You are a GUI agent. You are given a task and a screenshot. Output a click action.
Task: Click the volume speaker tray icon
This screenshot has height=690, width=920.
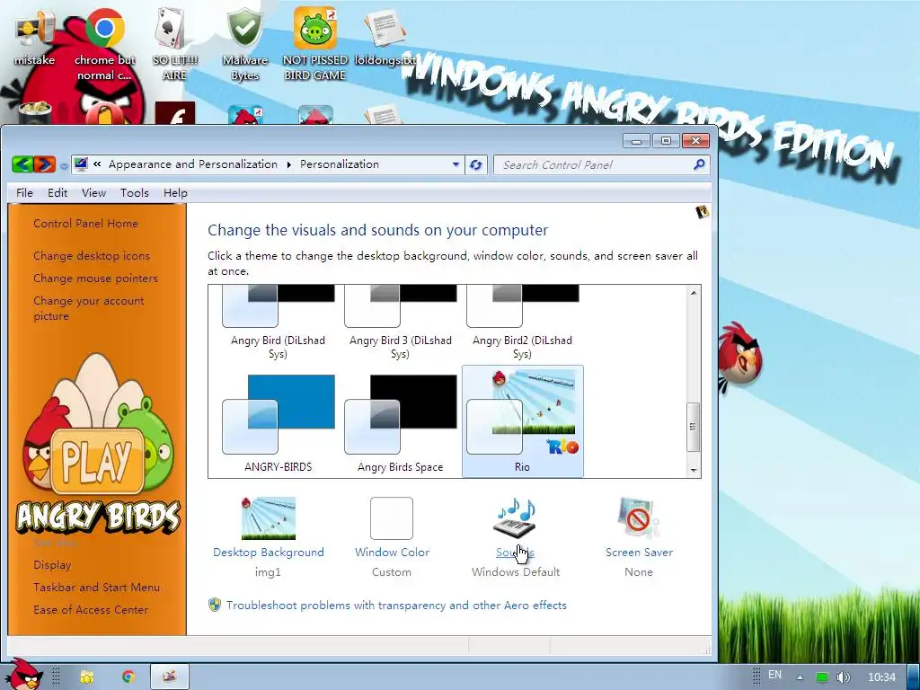click(844, 677)
